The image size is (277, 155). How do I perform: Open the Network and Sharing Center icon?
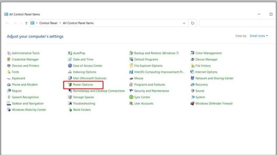click(192, 78)
